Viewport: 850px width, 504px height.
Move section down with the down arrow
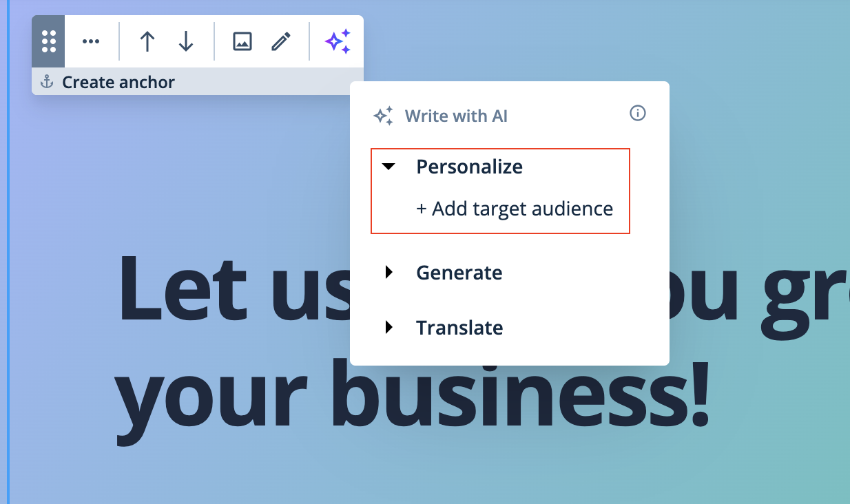(x=185, y=41)
